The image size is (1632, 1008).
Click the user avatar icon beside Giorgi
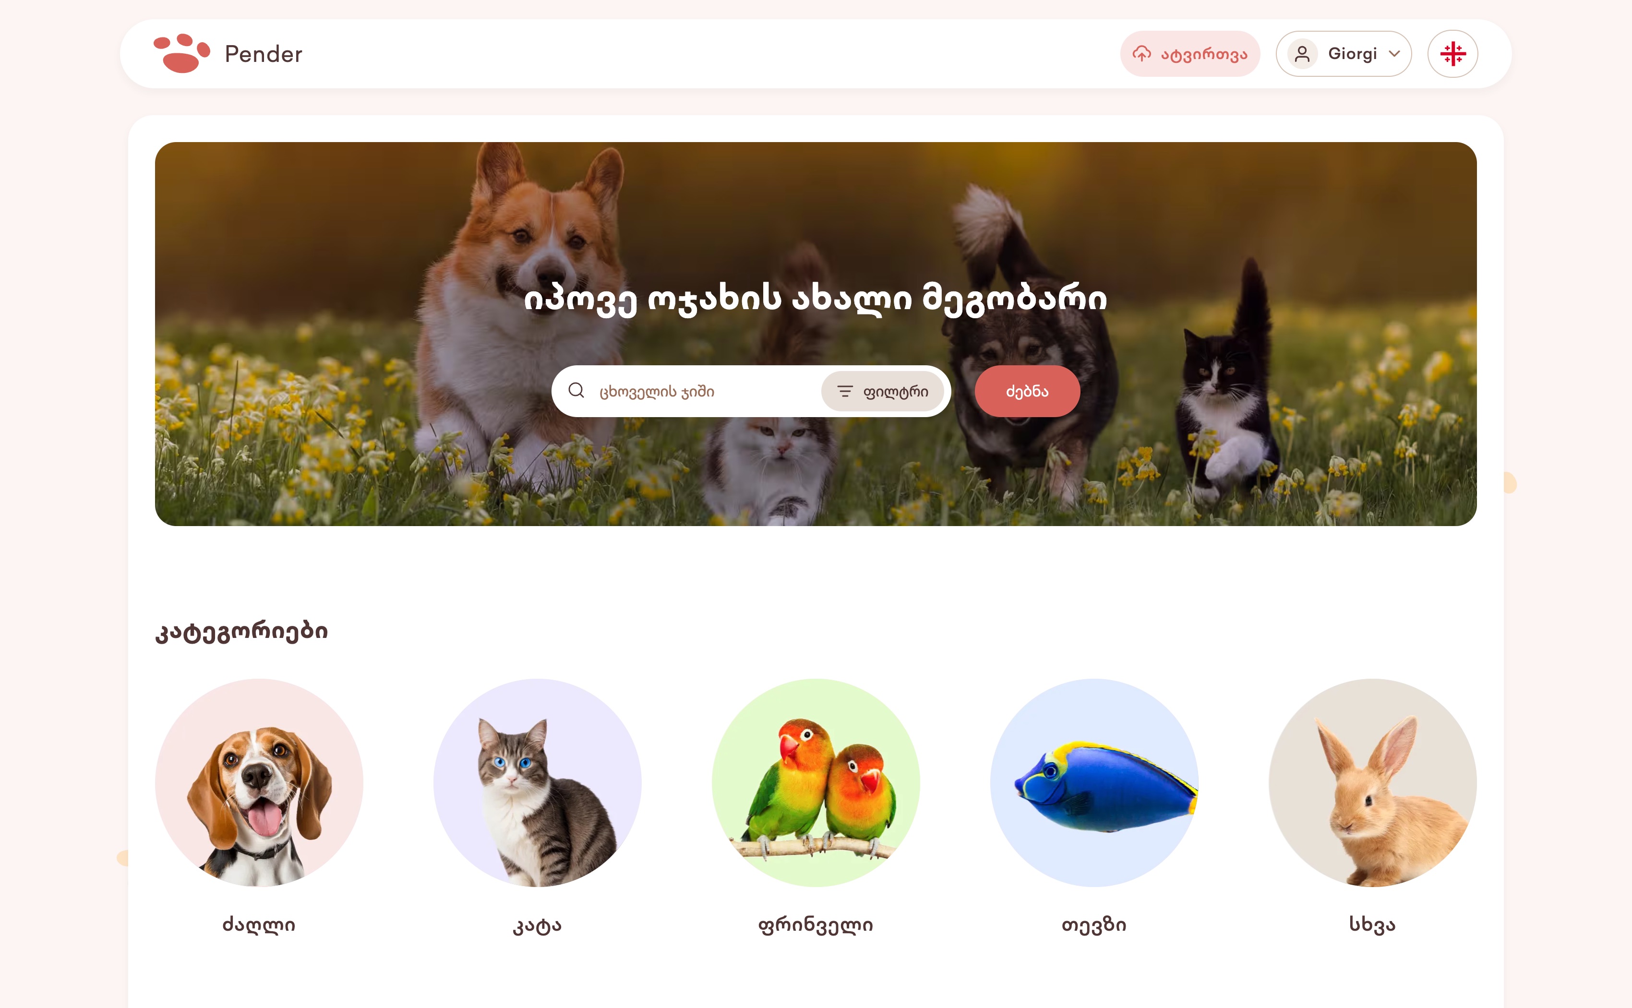(x=1301, y=54)
